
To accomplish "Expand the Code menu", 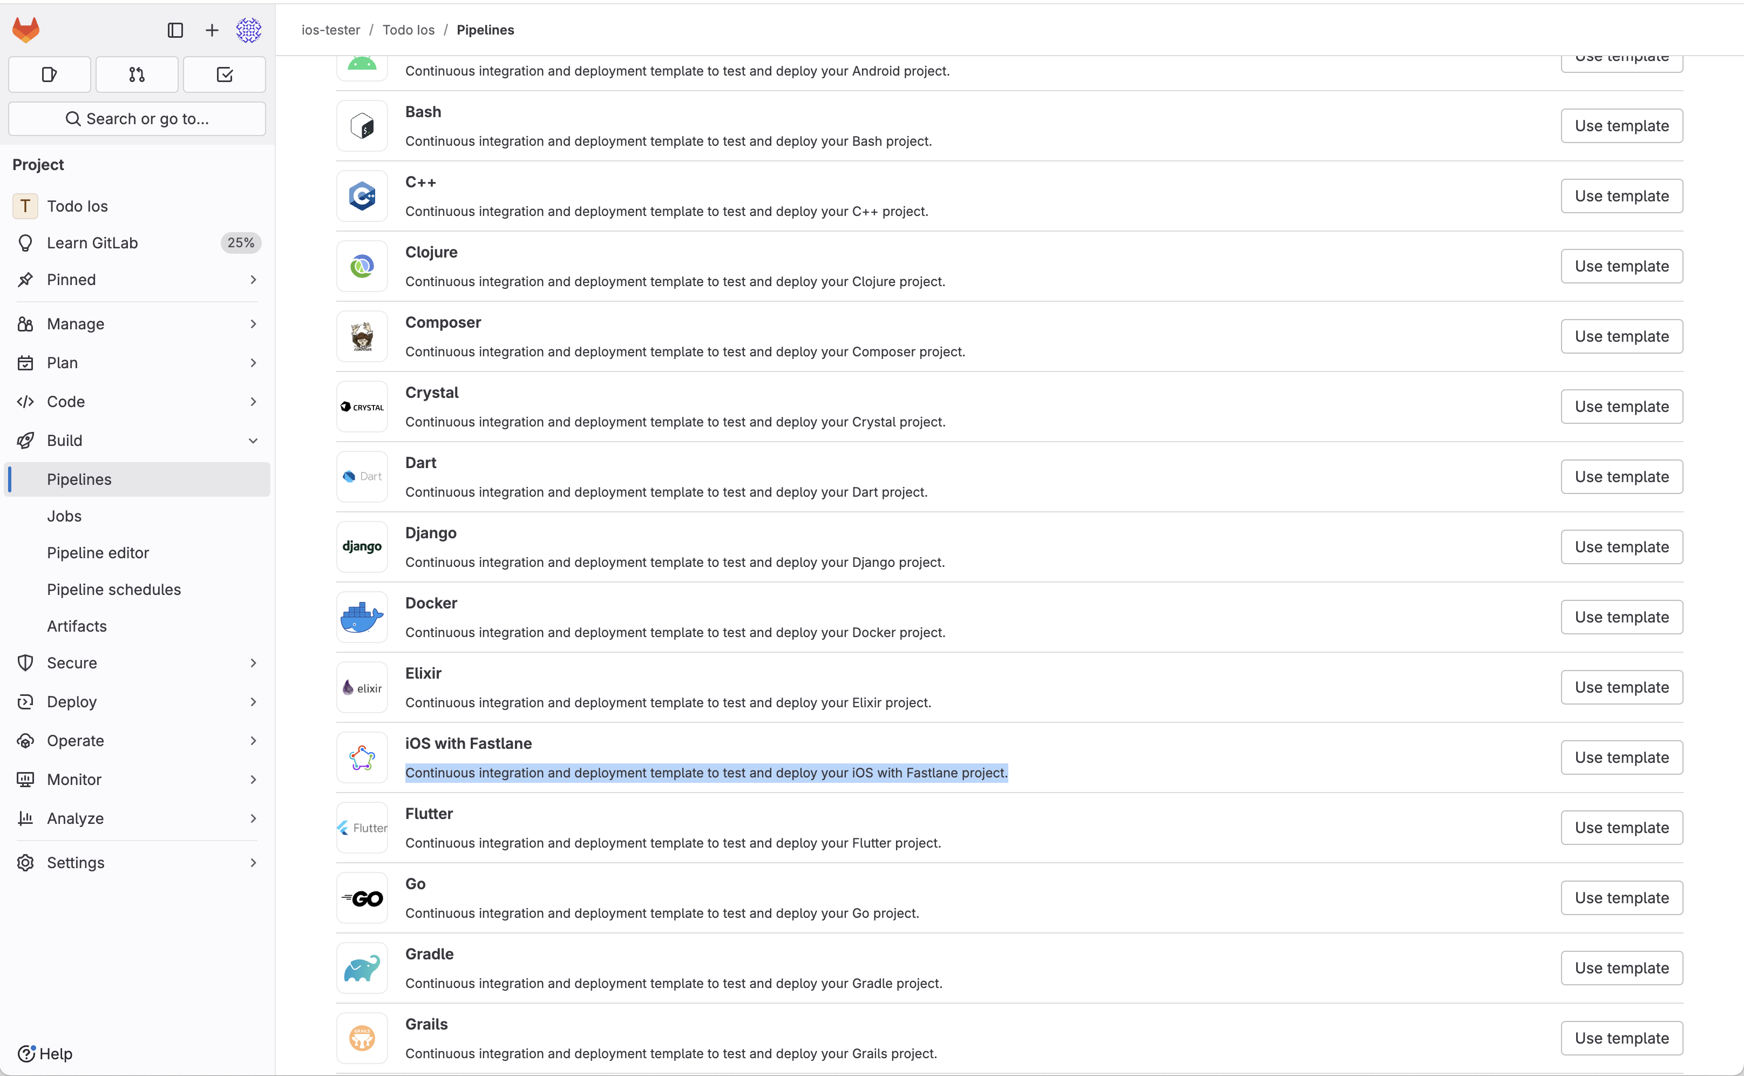I will coord(137,402).
